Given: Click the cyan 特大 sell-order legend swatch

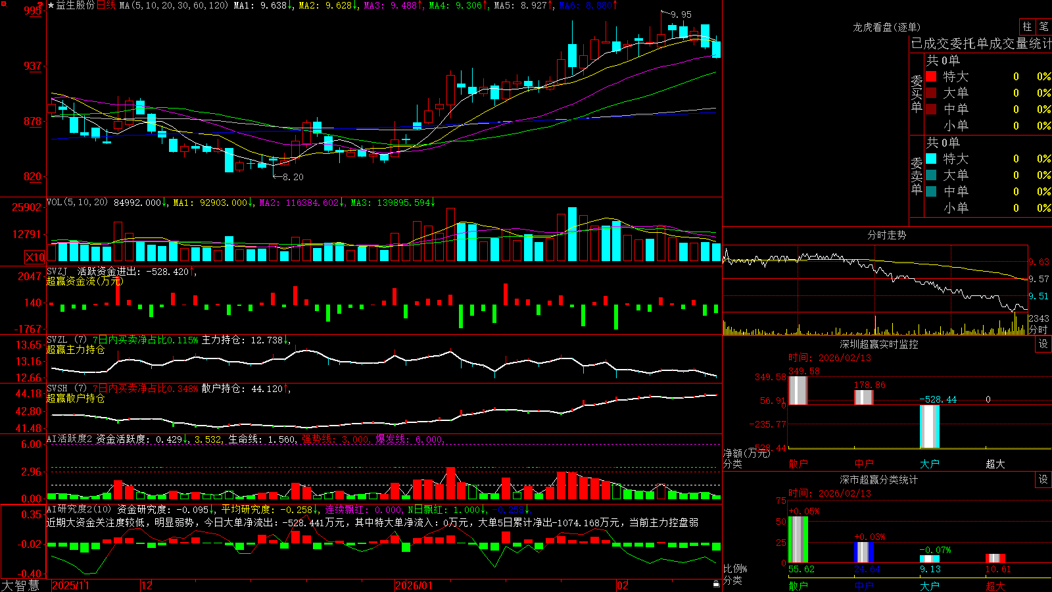Looking at the screenshot, I should pyautogui.click(x=931, y=159).
